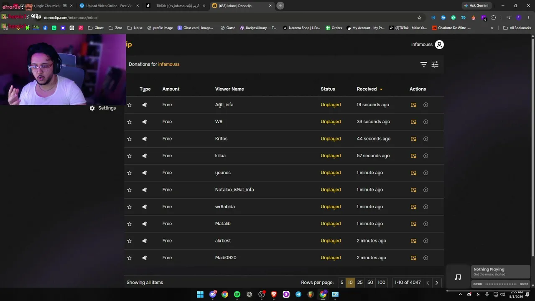Open Spotify from the taskbar
Viewport: 535px width, 301px height.
pyautogui.click(x=237, y=294)
